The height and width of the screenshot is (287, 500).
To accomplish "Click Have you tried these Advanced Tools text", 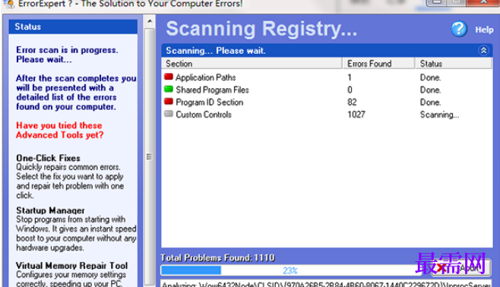I will 59,130.
